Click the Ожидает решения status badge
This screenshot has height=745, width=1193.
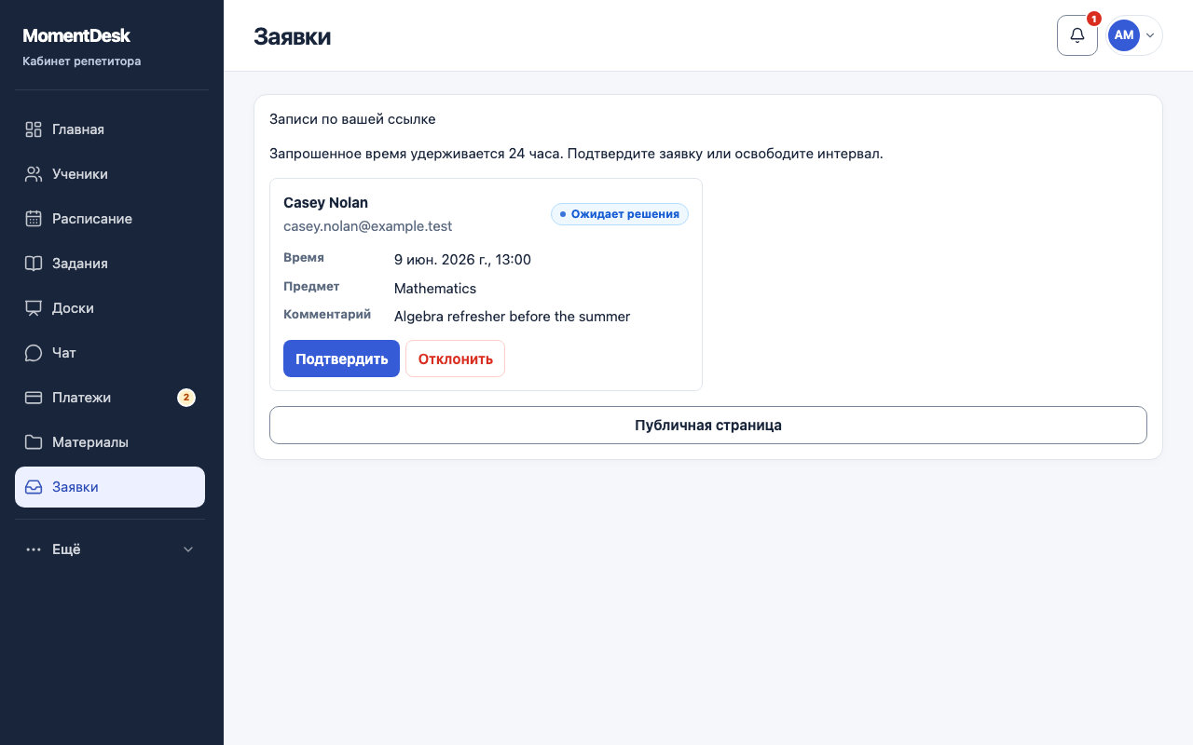coord(620,214)
